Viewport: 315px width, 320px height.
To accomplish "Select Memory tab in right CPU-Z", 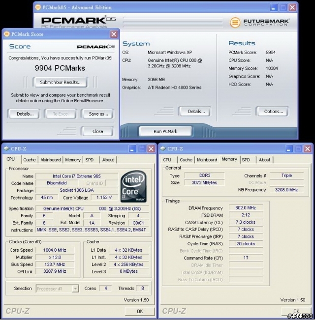I will click(229, 159).
